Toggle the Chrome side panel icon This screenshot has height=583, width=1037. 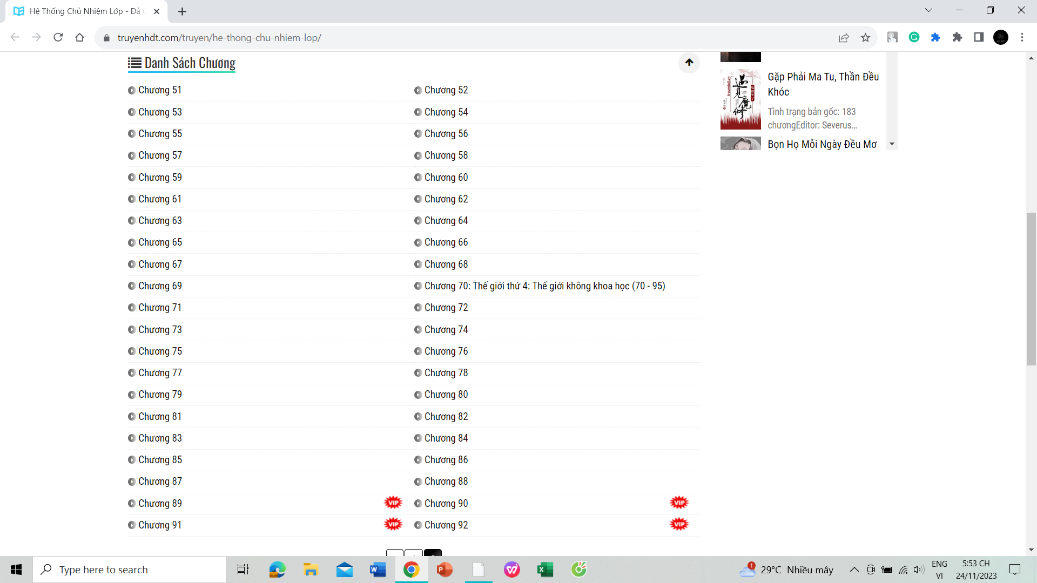pyautogui.click(x=979, y=37)
